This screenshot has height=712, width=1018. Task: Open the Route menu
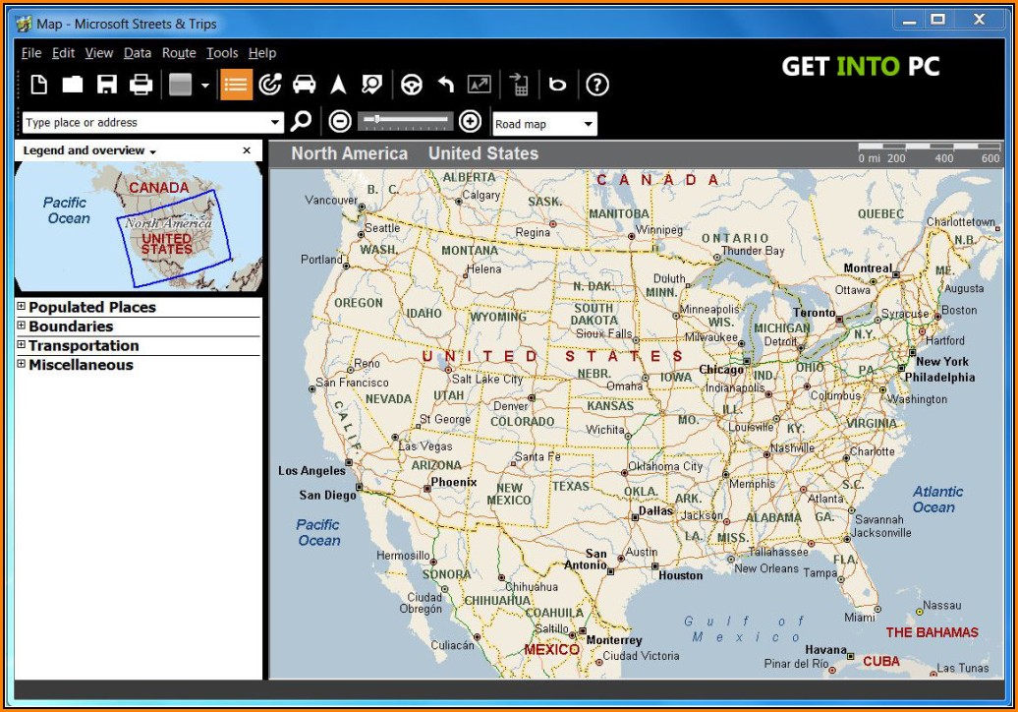[x=179, y=53]
